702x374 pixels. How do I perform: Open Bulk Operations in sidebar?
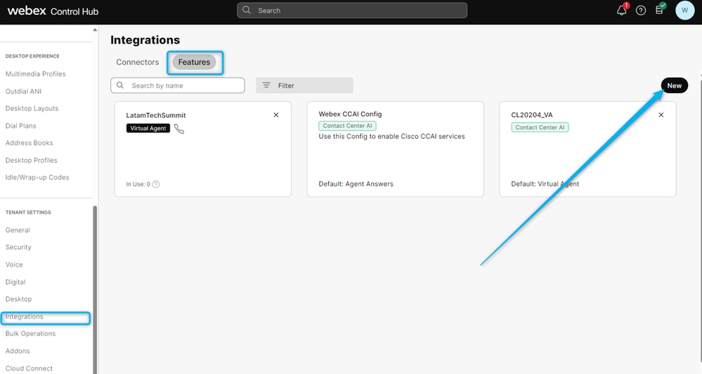(30, 333)
